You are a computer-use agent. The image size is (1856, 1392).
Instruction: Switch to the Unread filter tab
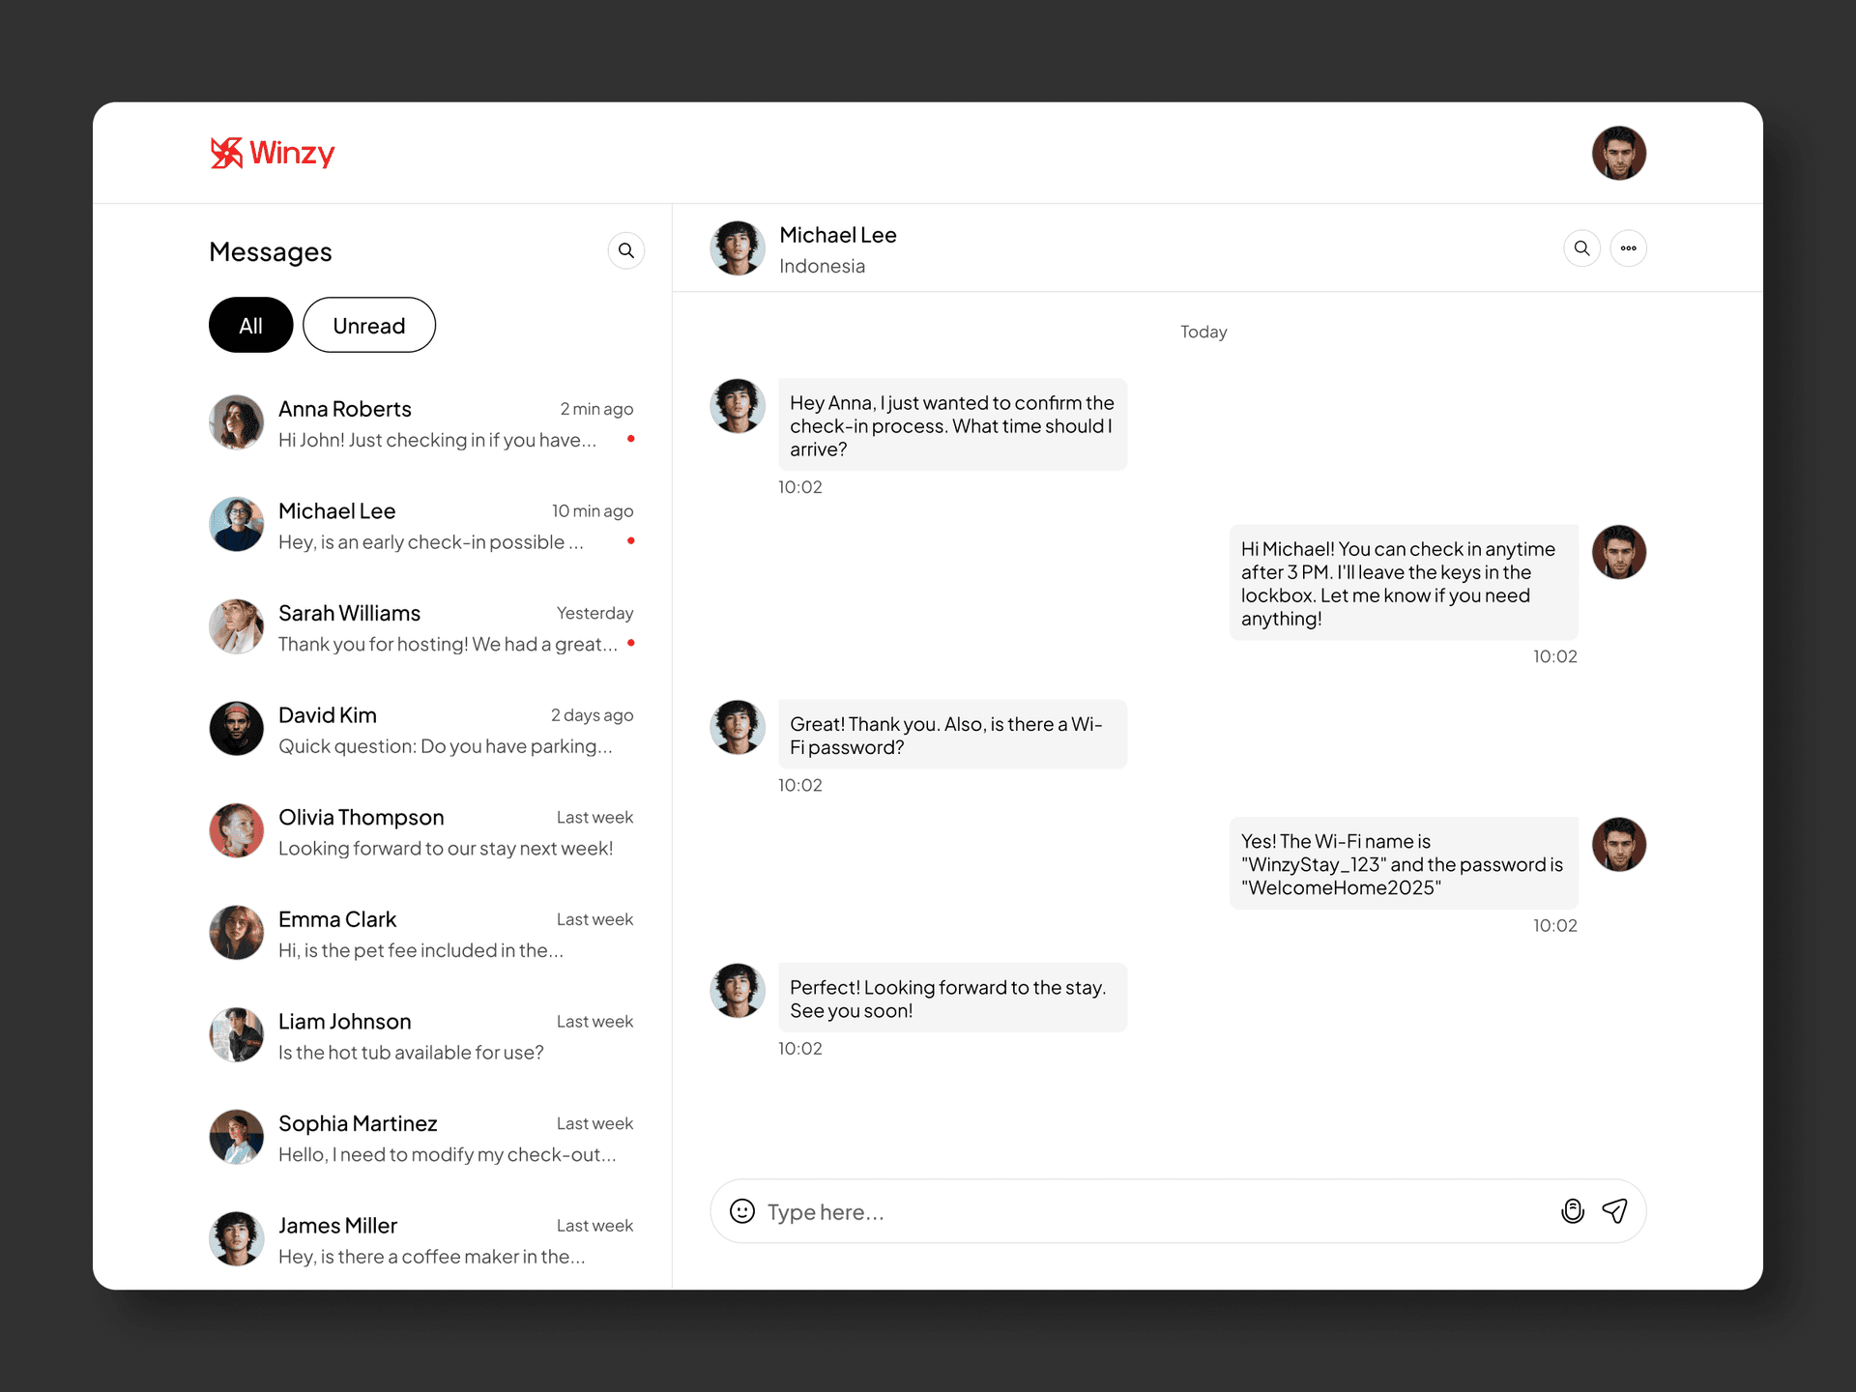(x=368, y=325)
